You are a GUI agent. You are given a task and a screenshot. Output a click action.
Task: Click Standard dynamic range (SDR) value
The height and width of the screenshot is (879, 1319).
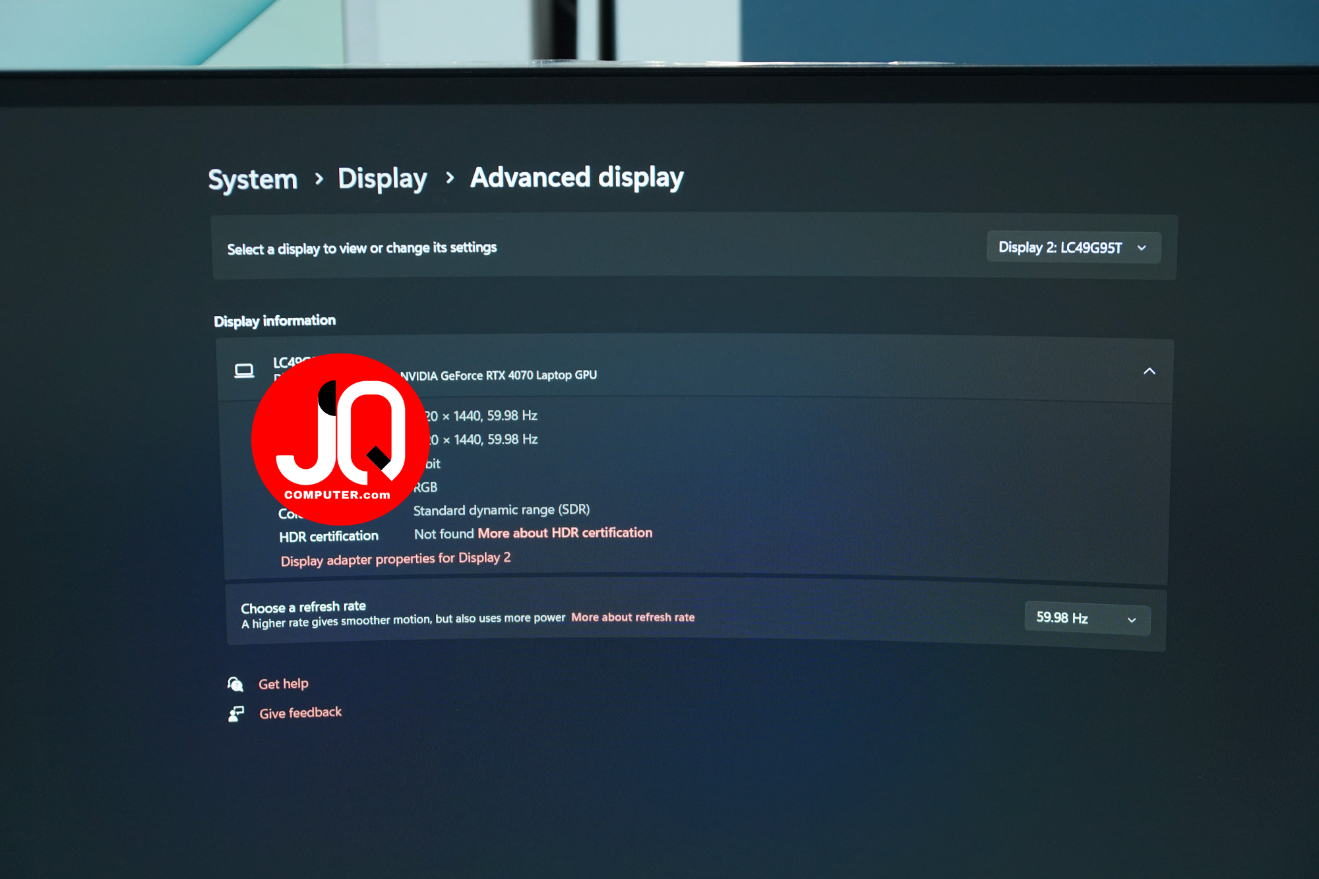click(501, 510)
